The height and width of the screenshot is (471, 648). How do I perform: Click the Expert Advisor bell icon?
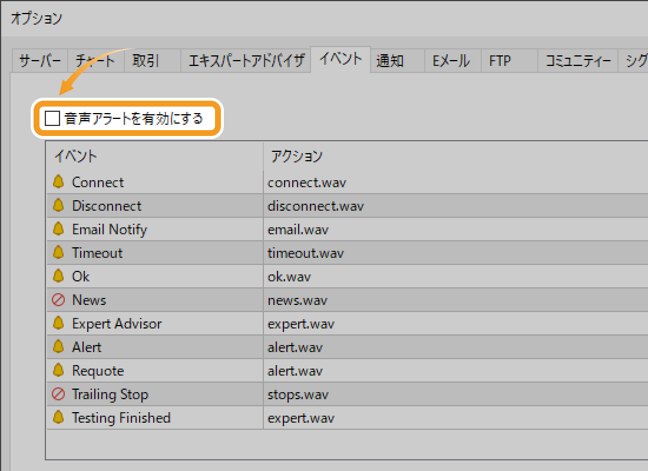pos(58,323)
